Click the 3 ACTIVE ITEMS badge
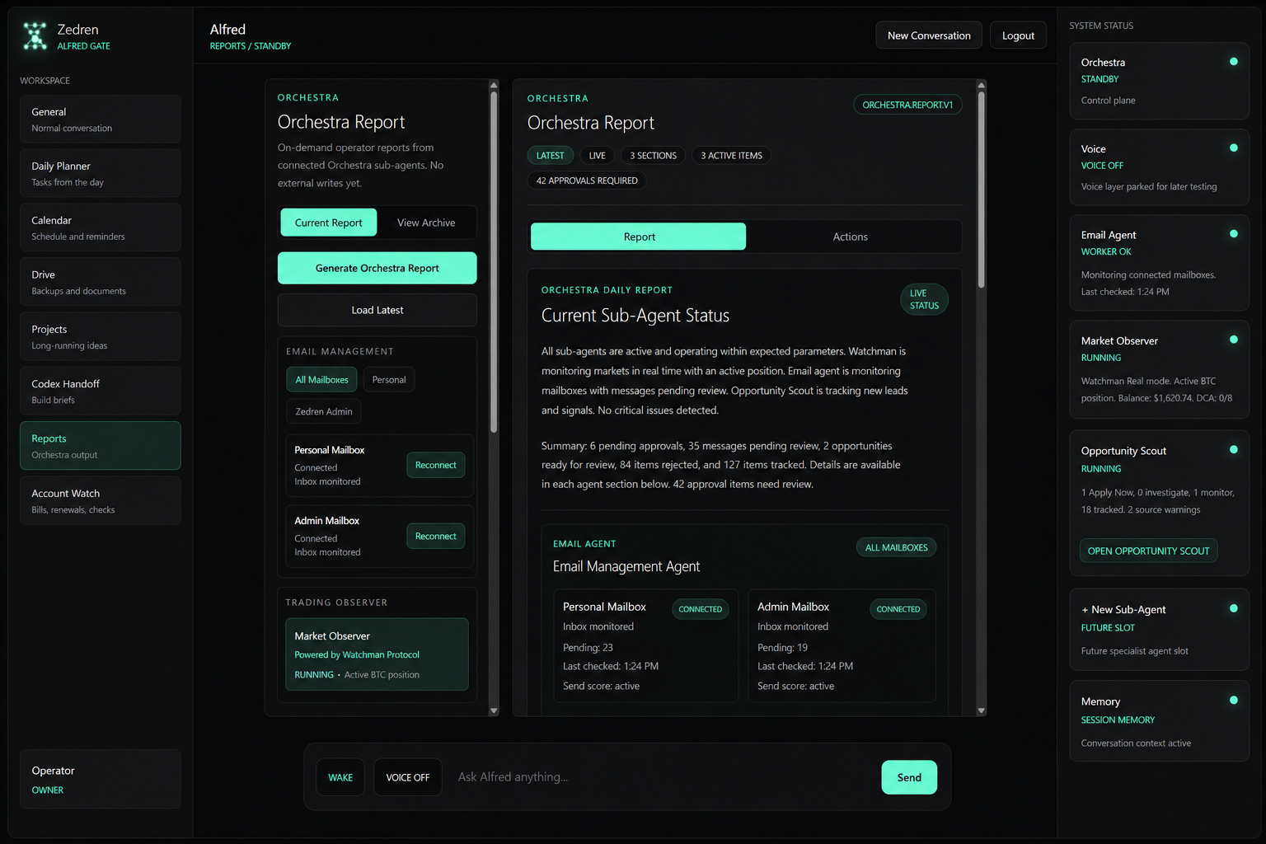 tap(732, 155)
